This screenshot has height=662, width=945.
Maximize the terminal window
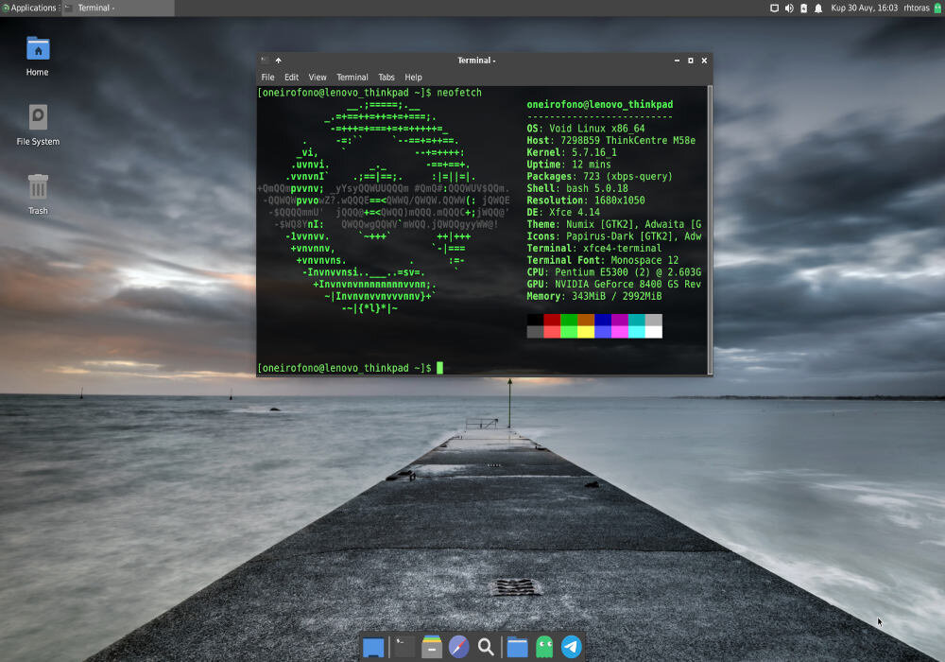[691, 61]
